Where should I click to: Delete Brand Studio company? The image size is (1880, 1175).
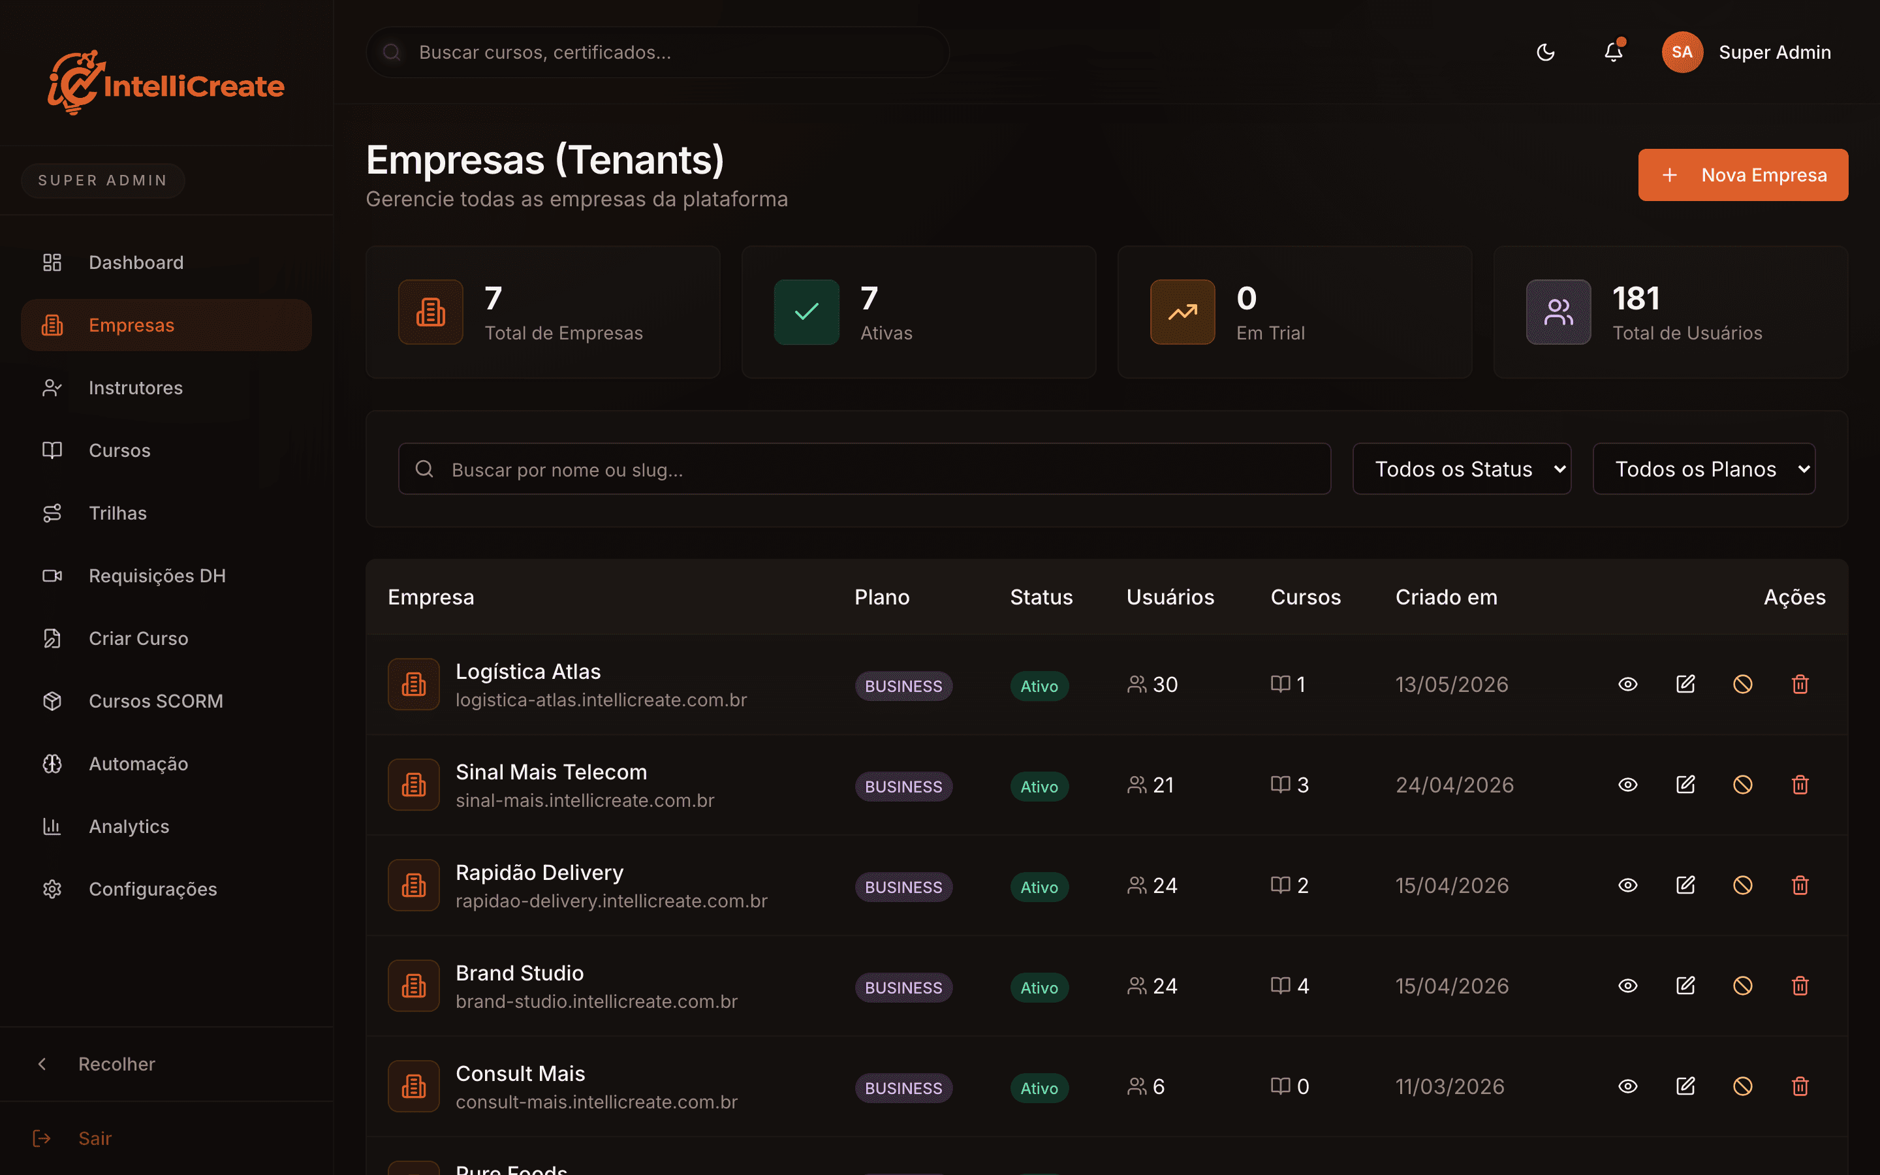[x=1800, y=986]
